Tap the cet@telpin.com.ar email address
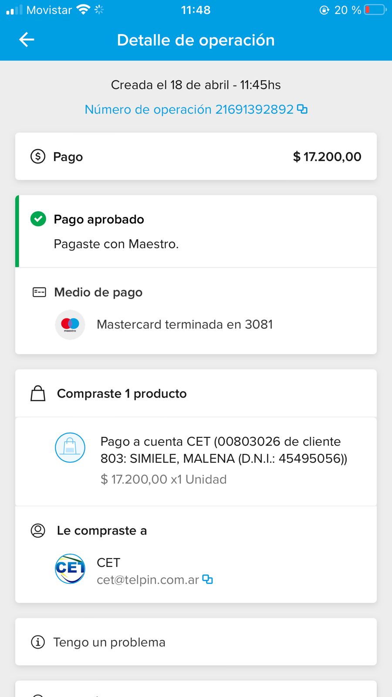The width and height of the screenshot is (392, 697). pos(148,580)
